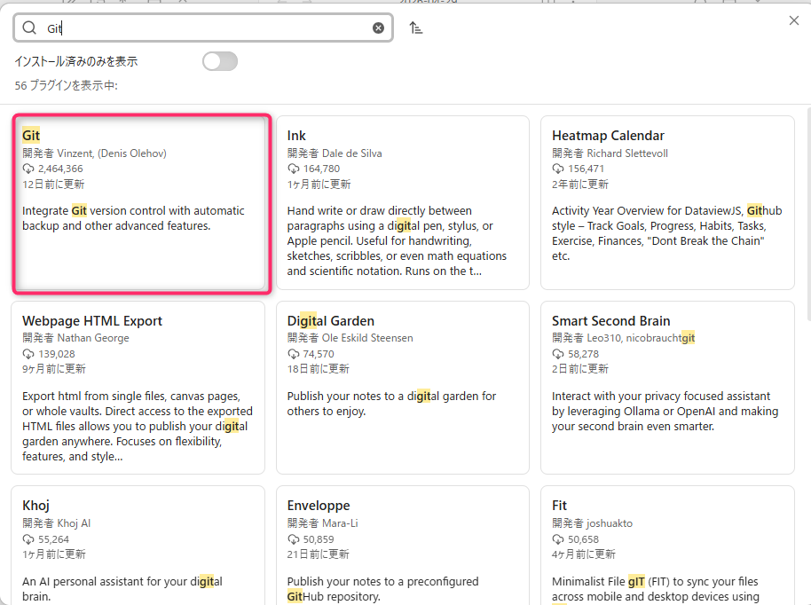The height and width of the screenshot is (605, 811).
Task: Click the Git plugin download count icon
Action: (28, 169)
